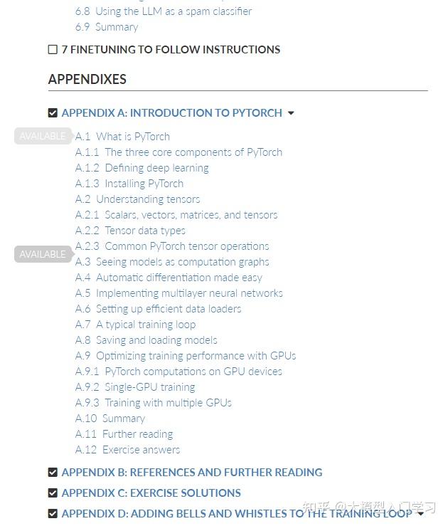
Task: Toggle the Appendix D checkbox
Action: click(53, 514)
